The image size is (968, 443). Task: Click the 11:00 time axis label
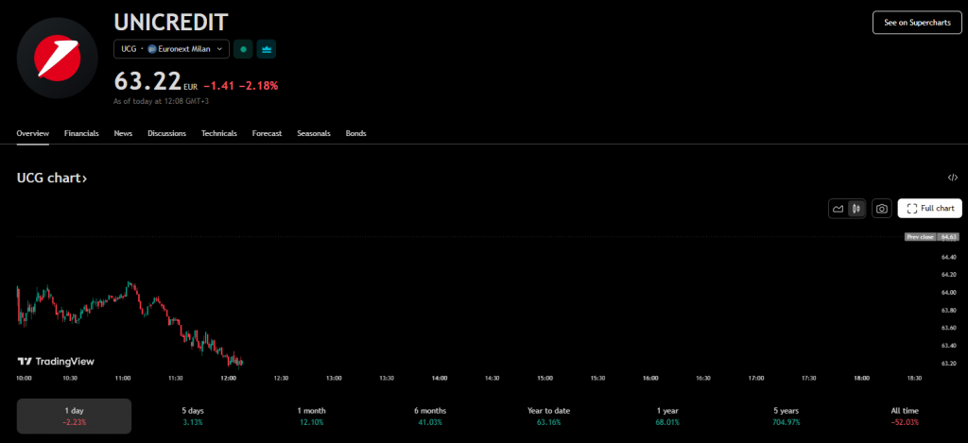[x=122, y=378]
